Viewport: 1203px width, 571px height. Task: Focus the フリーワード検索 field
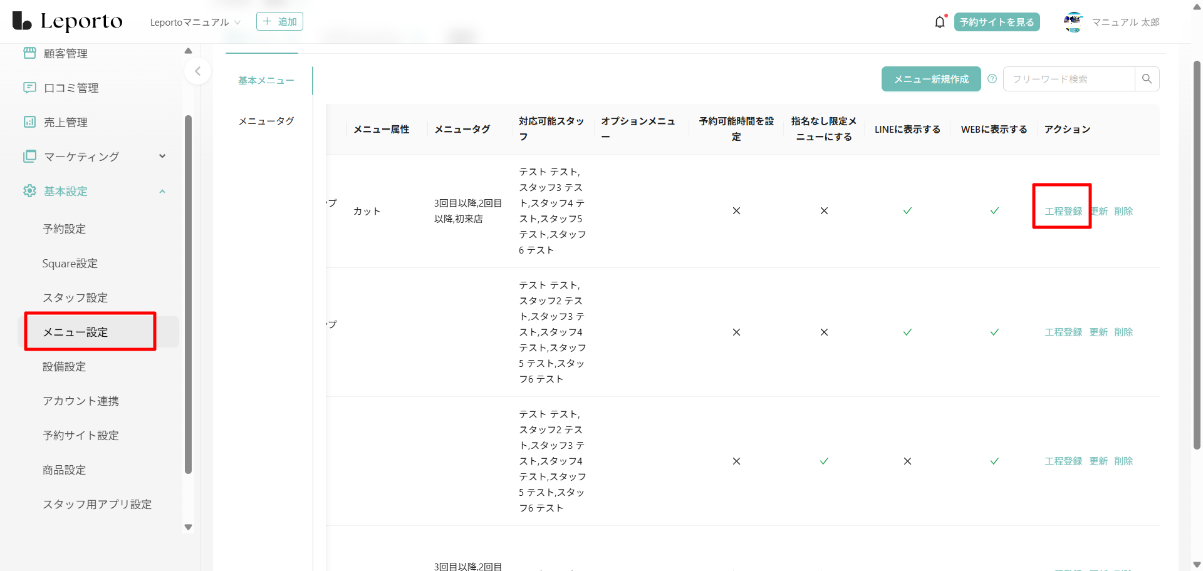click(x=1069, y=79)
